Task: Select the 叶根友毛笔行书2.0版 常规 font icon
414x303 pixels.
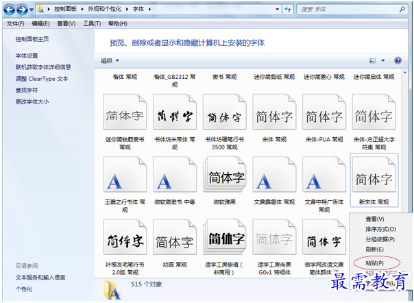Action: point(125,237)
